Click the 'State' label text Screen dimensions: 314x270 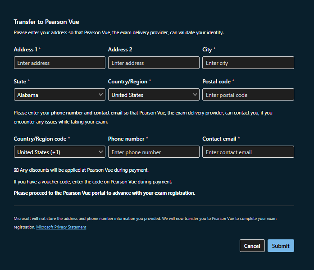click(x=20, y=82)
